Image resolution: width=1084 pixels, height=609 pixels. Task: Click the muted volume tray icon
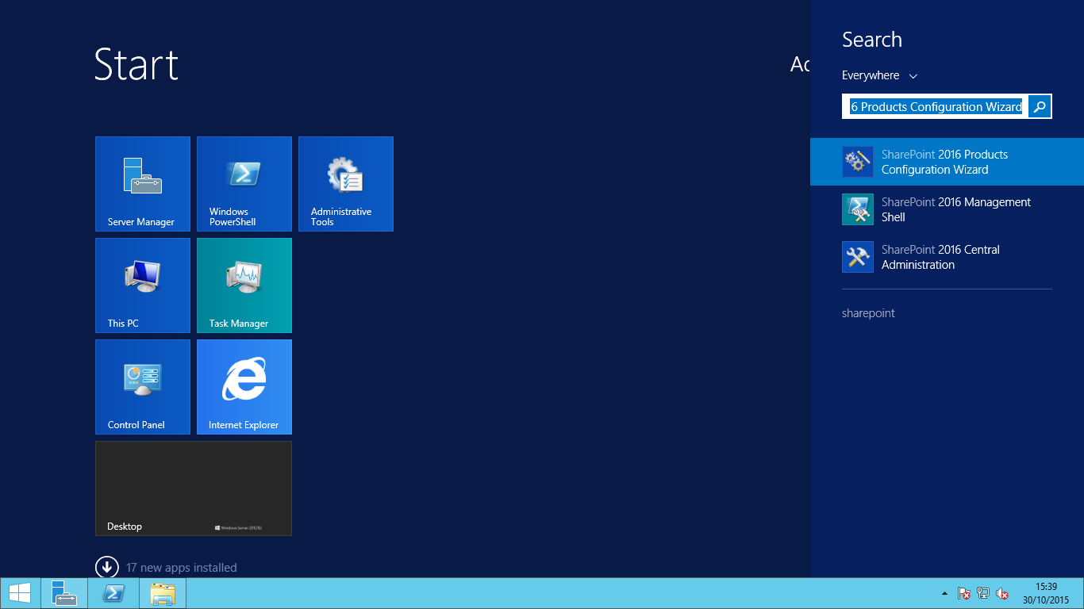coord(1002,593)
